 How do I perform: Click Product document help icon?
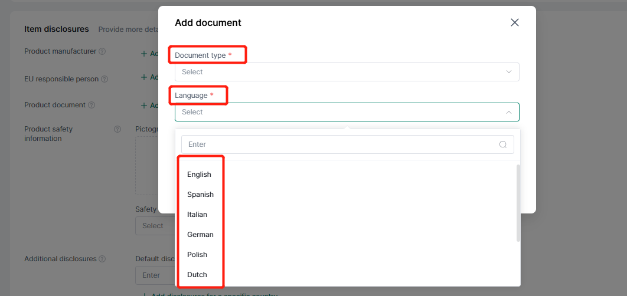point(92,106)
